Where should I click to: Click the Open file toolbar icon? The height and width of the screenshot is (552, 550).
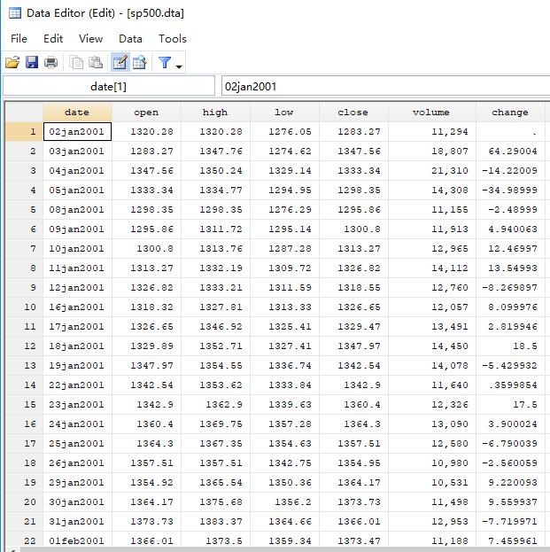12,63
